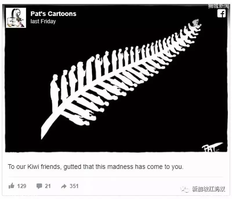Click the thumbs-up like icon

tap(11, 186)
